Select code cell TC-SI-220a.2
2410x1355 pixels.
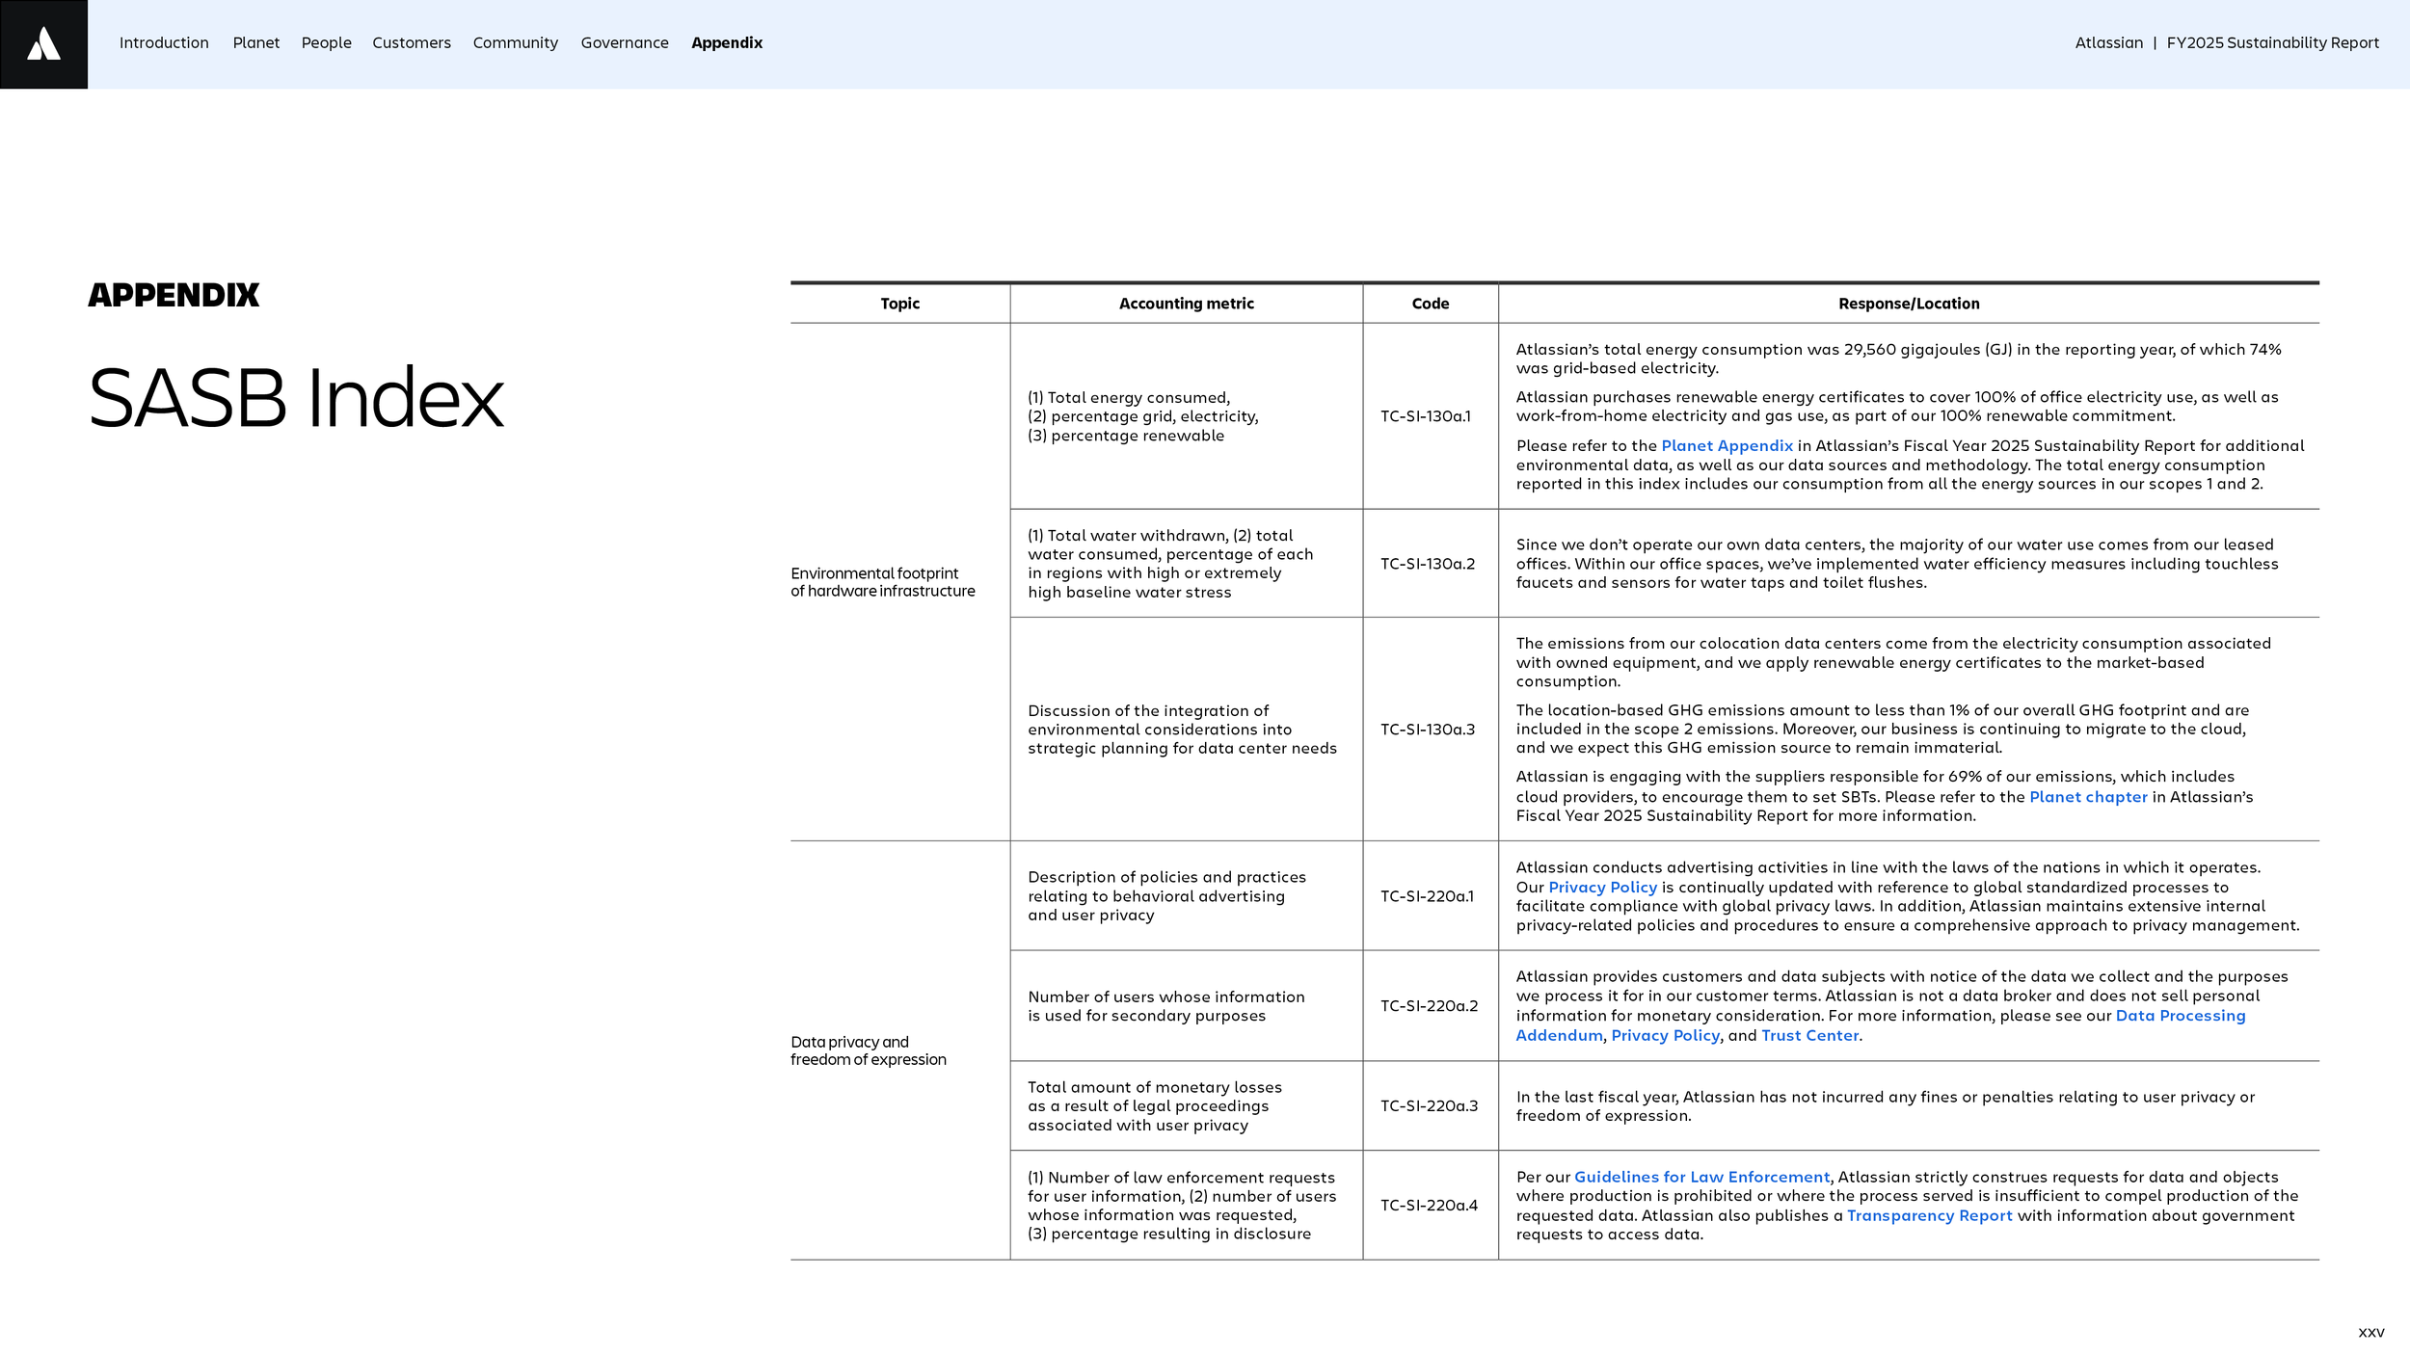pyautogui.click(x=1429, y=1006)
